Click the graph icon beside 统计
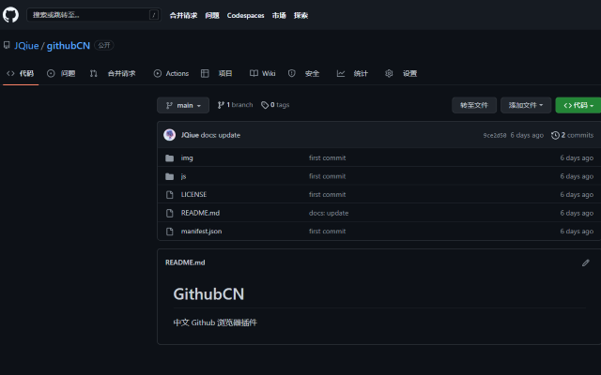 point(341,73)
